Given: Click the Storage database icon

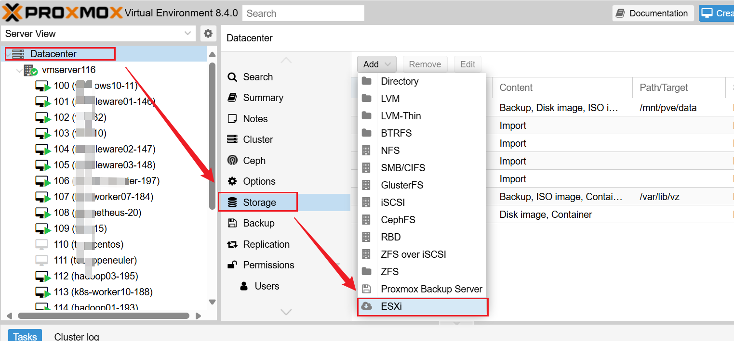Looking at the screenshot, I should (x=232, y=202).
